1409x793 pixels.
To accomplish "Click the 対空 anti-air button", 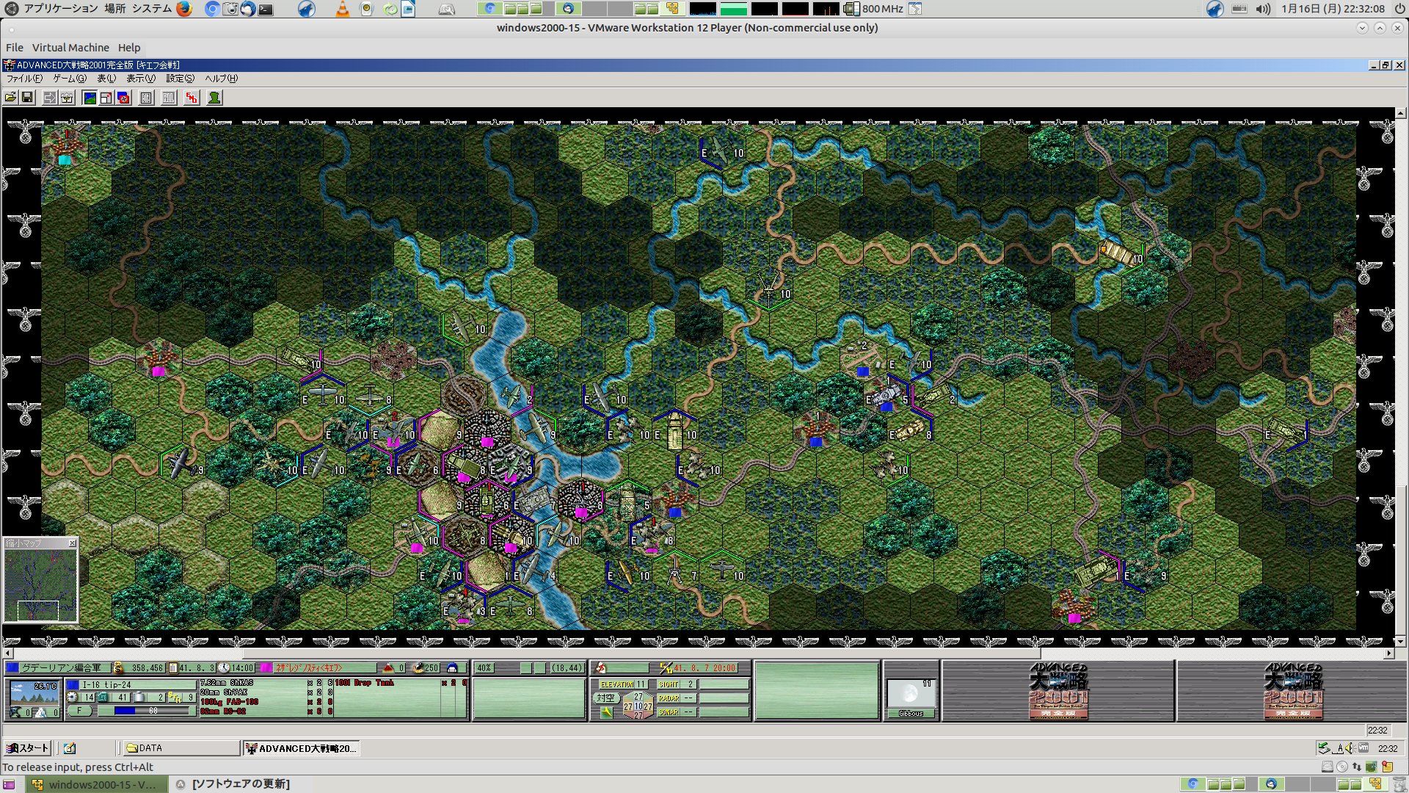I will (x=605, y=698).
